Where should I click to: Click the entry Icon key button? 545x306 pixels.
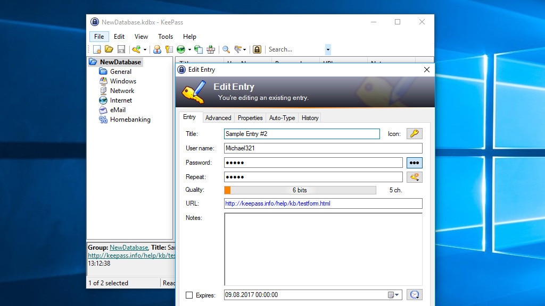pyautogui.click(x=414, y=133)
